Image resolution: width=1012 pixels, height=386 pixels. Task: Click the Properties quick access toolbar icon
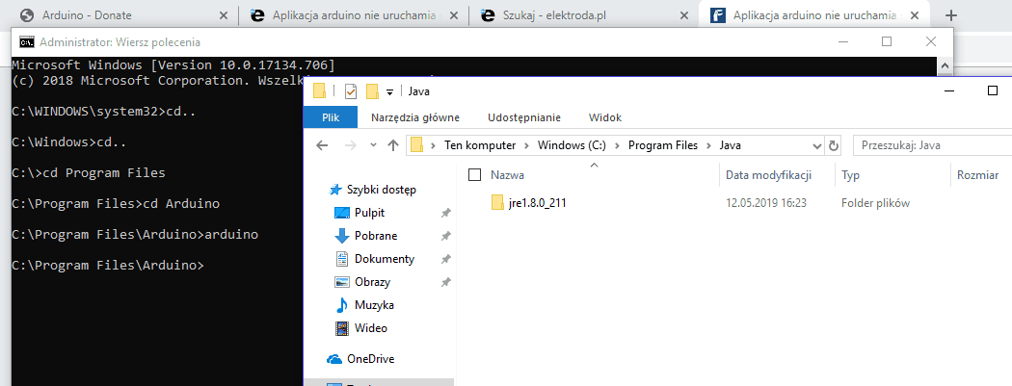coord(351,91)
